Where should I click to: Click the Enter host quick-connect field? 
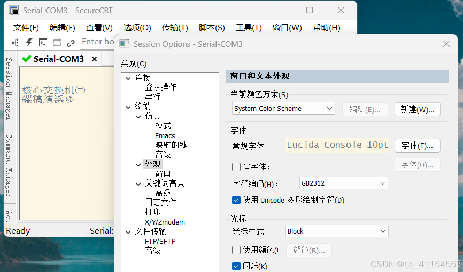point(98,42)
